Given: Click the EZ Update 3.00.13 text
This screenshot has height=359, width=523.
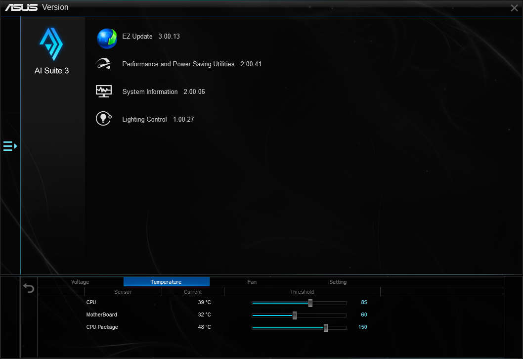Looking at the screenshot, I should pyautogui.click(x=151, y=37).
